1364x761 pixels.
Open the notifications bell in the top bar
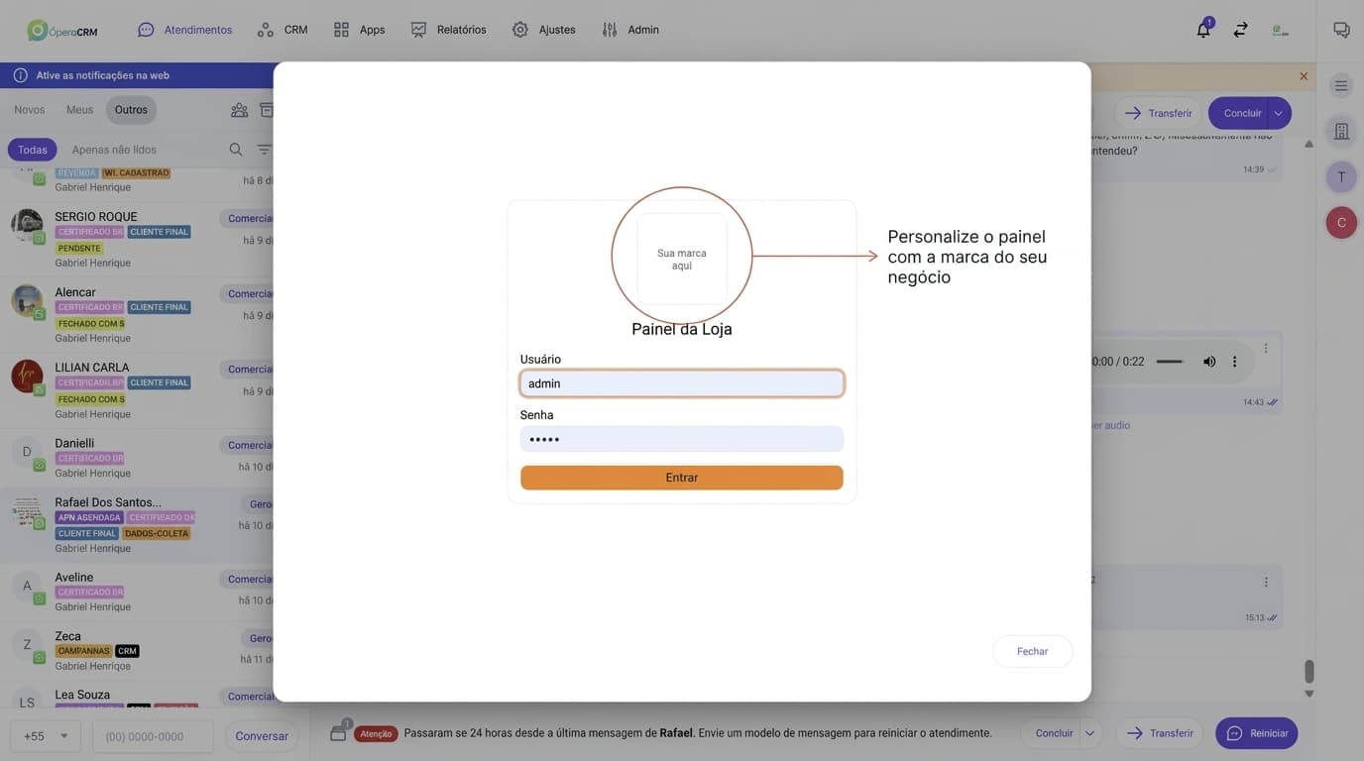pyautogui.click(x=1203, y=30)
